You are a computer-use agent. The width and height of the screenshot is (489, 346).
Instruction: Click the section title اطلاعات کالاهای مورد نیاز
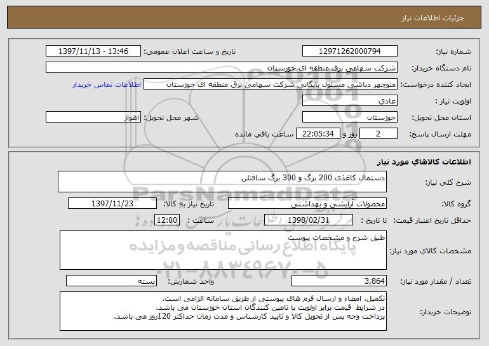[424, 162]
